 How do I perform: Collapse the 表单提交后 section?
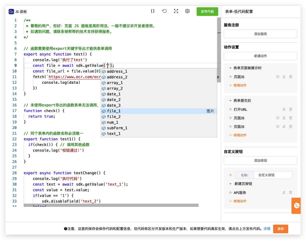(x=230, y=100)
